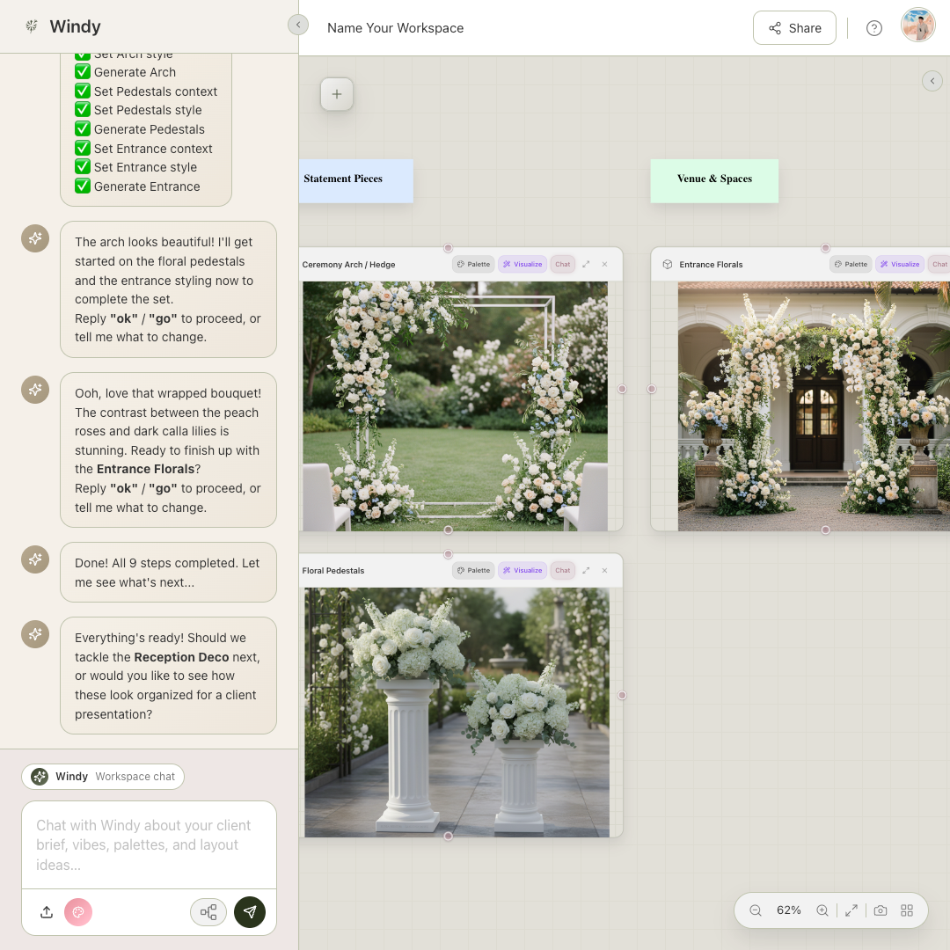The width and height of the screenshot is (950, 950).
Task: Select Visualize on Entrance Florals card
Action: (x=899, y=264)
